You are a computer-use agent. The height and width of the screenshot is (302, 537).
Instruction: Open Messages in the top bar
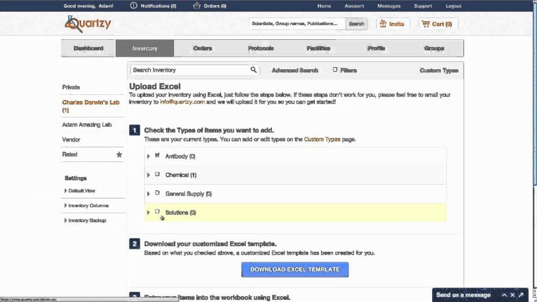coord(389,6)
